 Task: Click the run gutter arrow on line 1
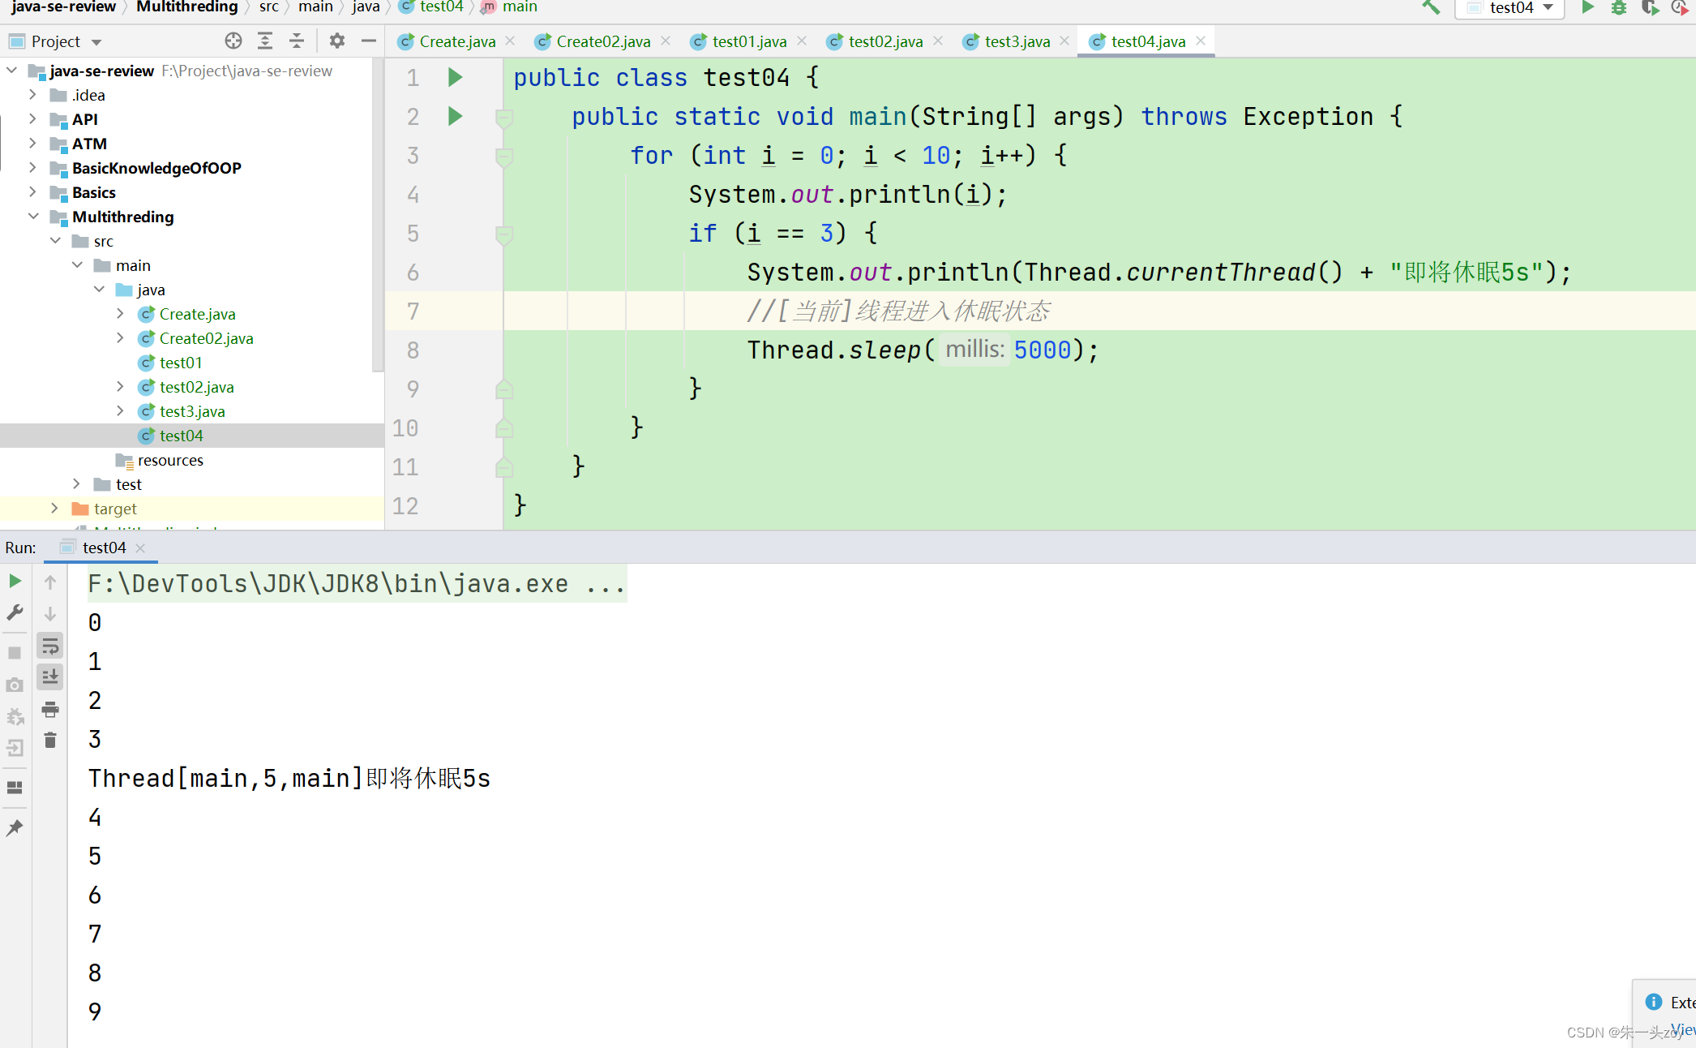pyautogui.click(x=456, y=77)
